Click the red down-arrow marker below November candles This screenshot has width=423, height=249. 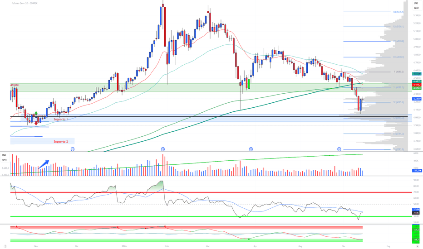(36, 124)
